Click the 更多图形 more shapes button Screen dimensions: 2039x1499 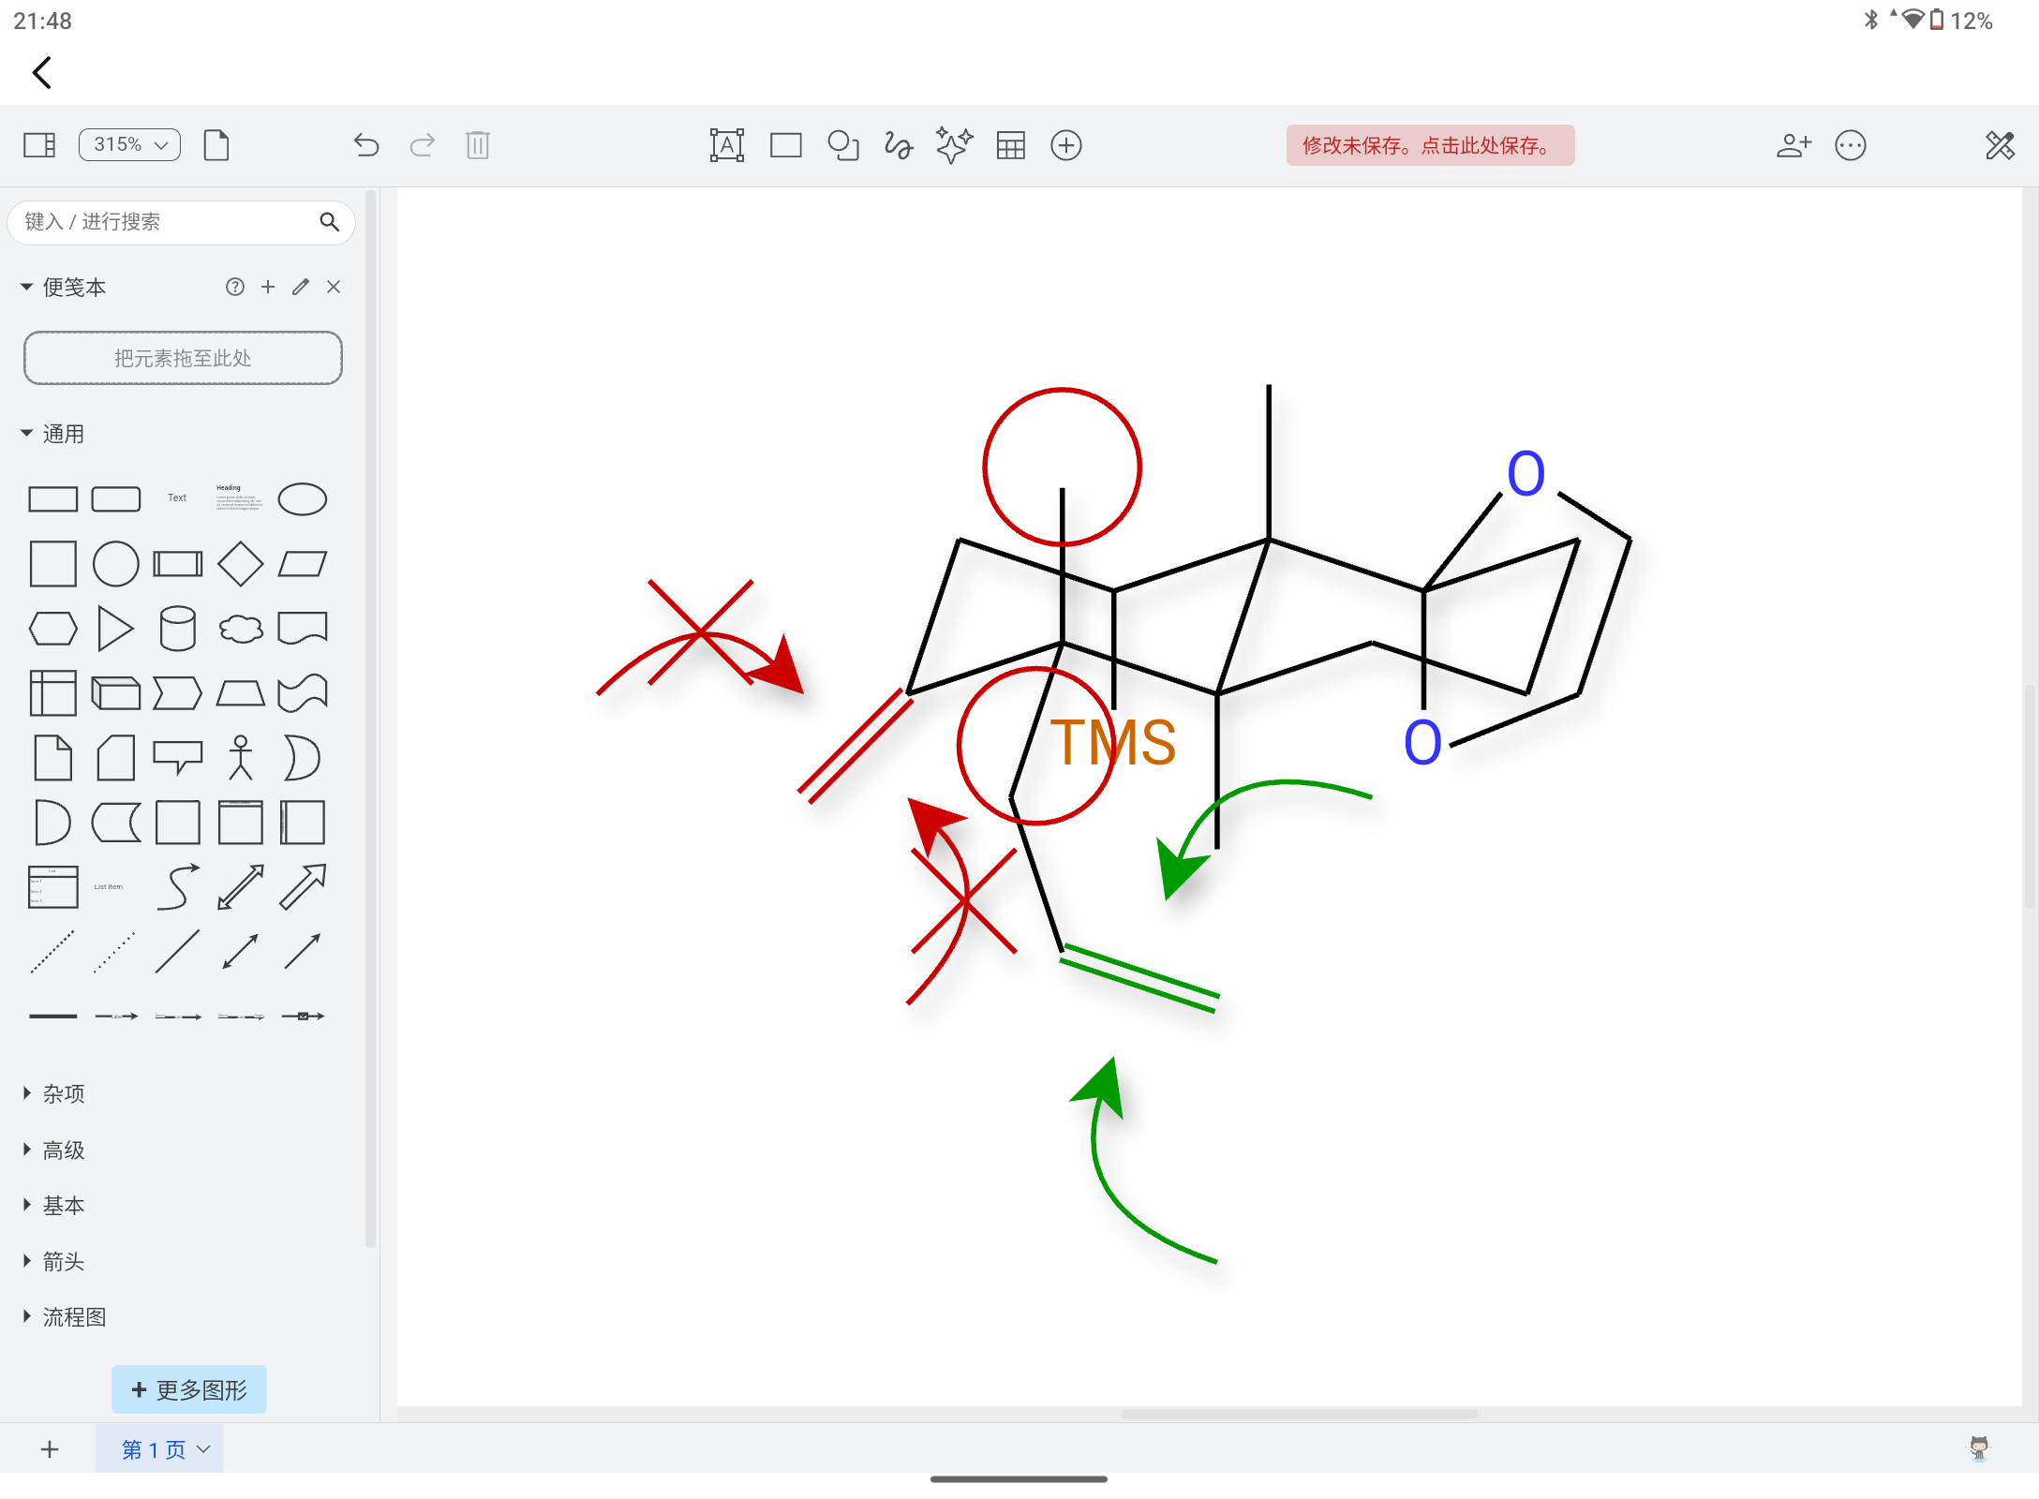pyautogui.click(x=189, y=1389)
